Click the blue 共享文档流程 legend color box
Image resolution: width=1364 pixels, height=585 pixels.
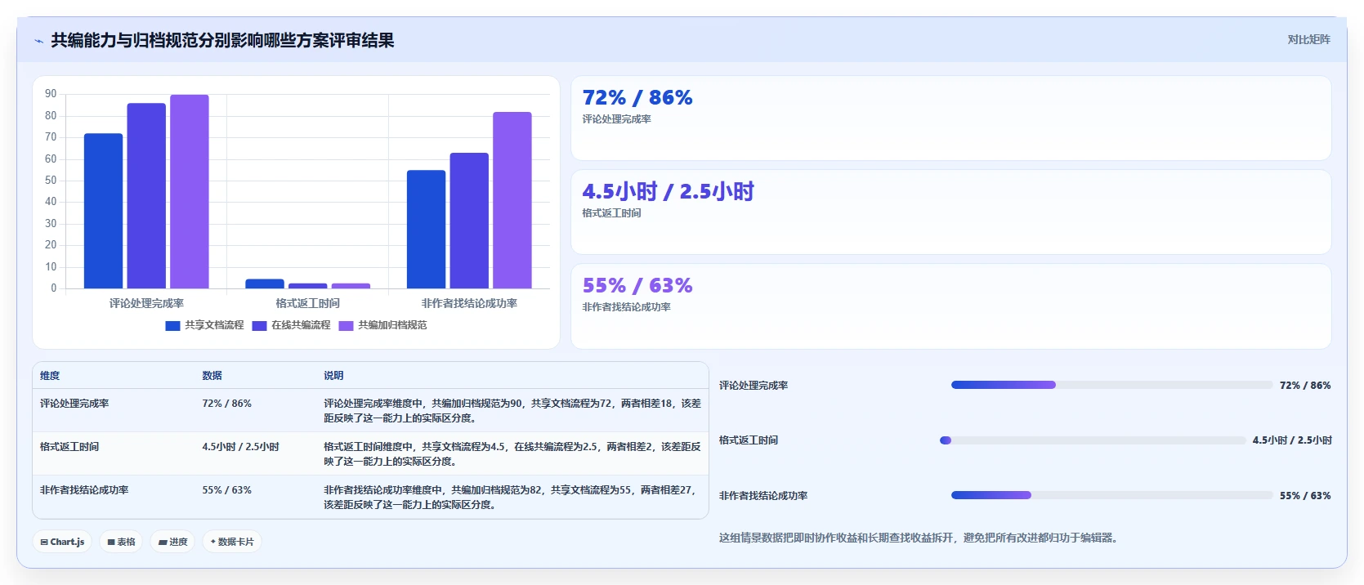coord(172,325)
